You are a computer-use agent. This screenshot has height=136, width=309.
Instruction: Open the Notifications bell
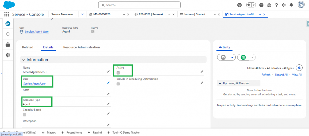click(x=291, y=5)
